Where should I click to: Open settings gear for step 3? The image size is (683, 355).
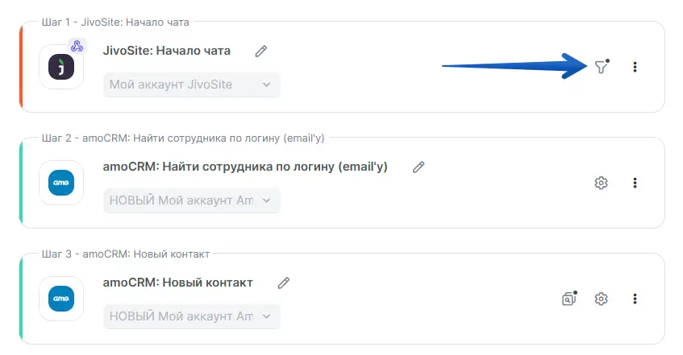(601, 299)
